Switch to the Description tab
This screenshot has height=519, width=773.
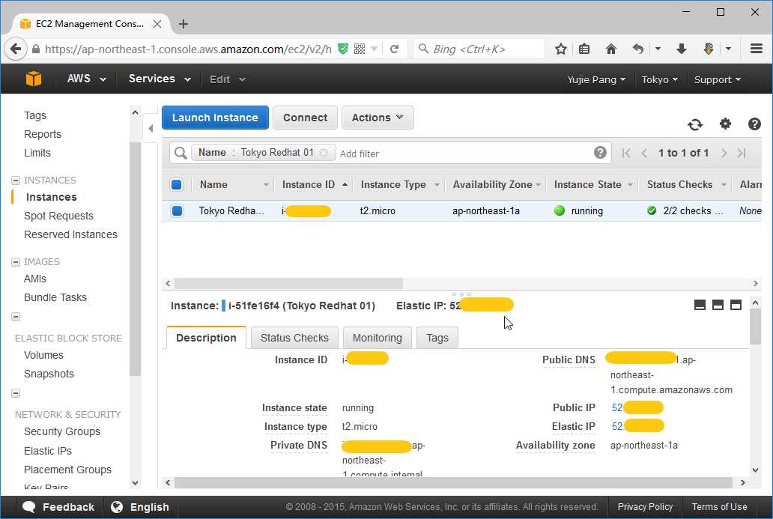(206, 338)
